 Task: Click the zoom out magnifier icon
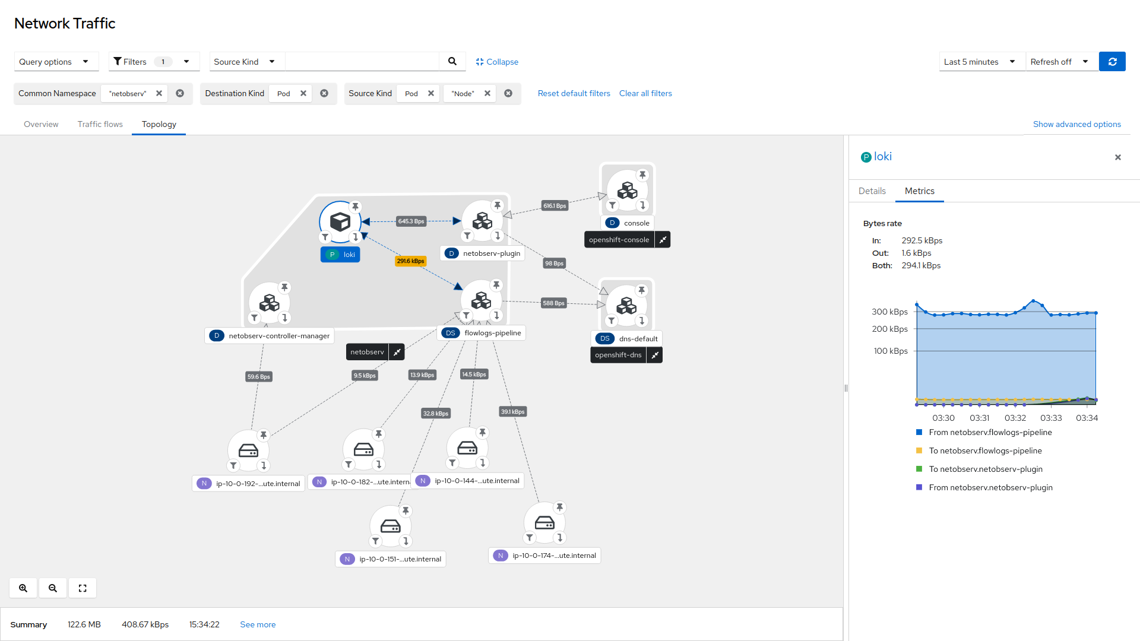[52, 588]
